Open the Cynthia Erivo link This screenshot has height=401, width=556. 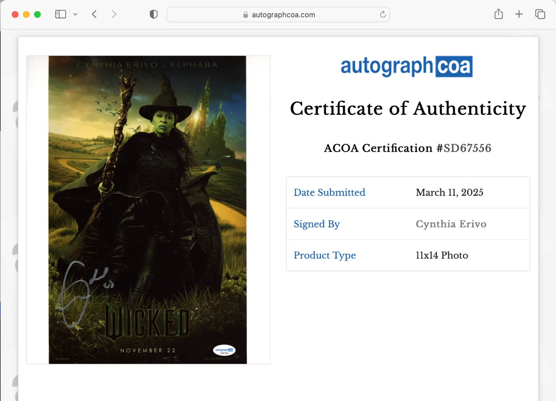point(451,224)
